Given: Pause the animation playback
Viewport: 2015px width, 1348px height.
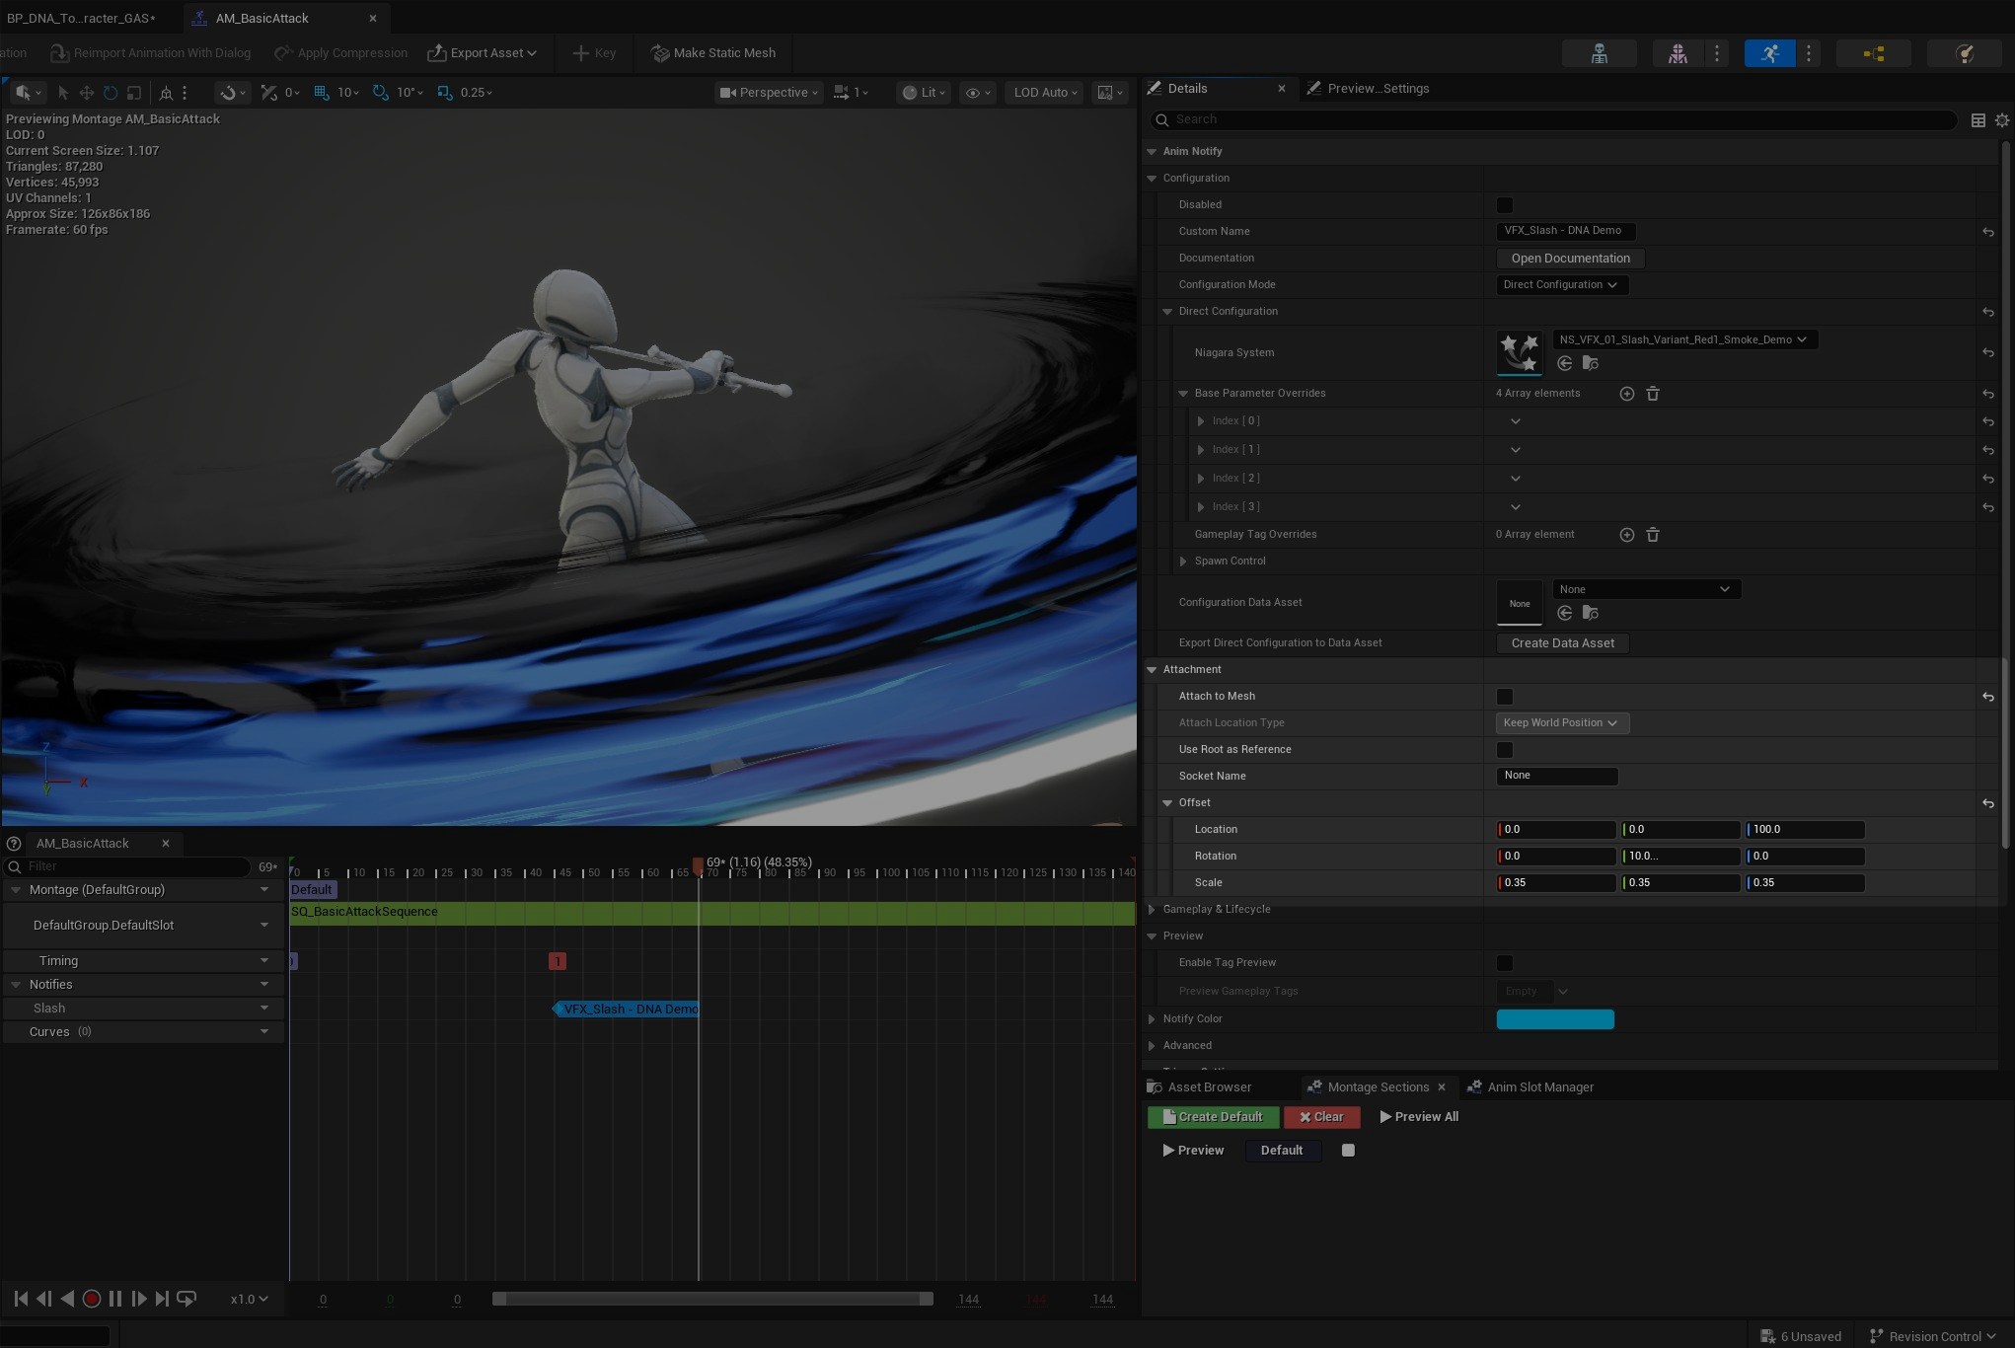Looking at the screenshot, I should pyautogui.click(x=115, y=1299).
